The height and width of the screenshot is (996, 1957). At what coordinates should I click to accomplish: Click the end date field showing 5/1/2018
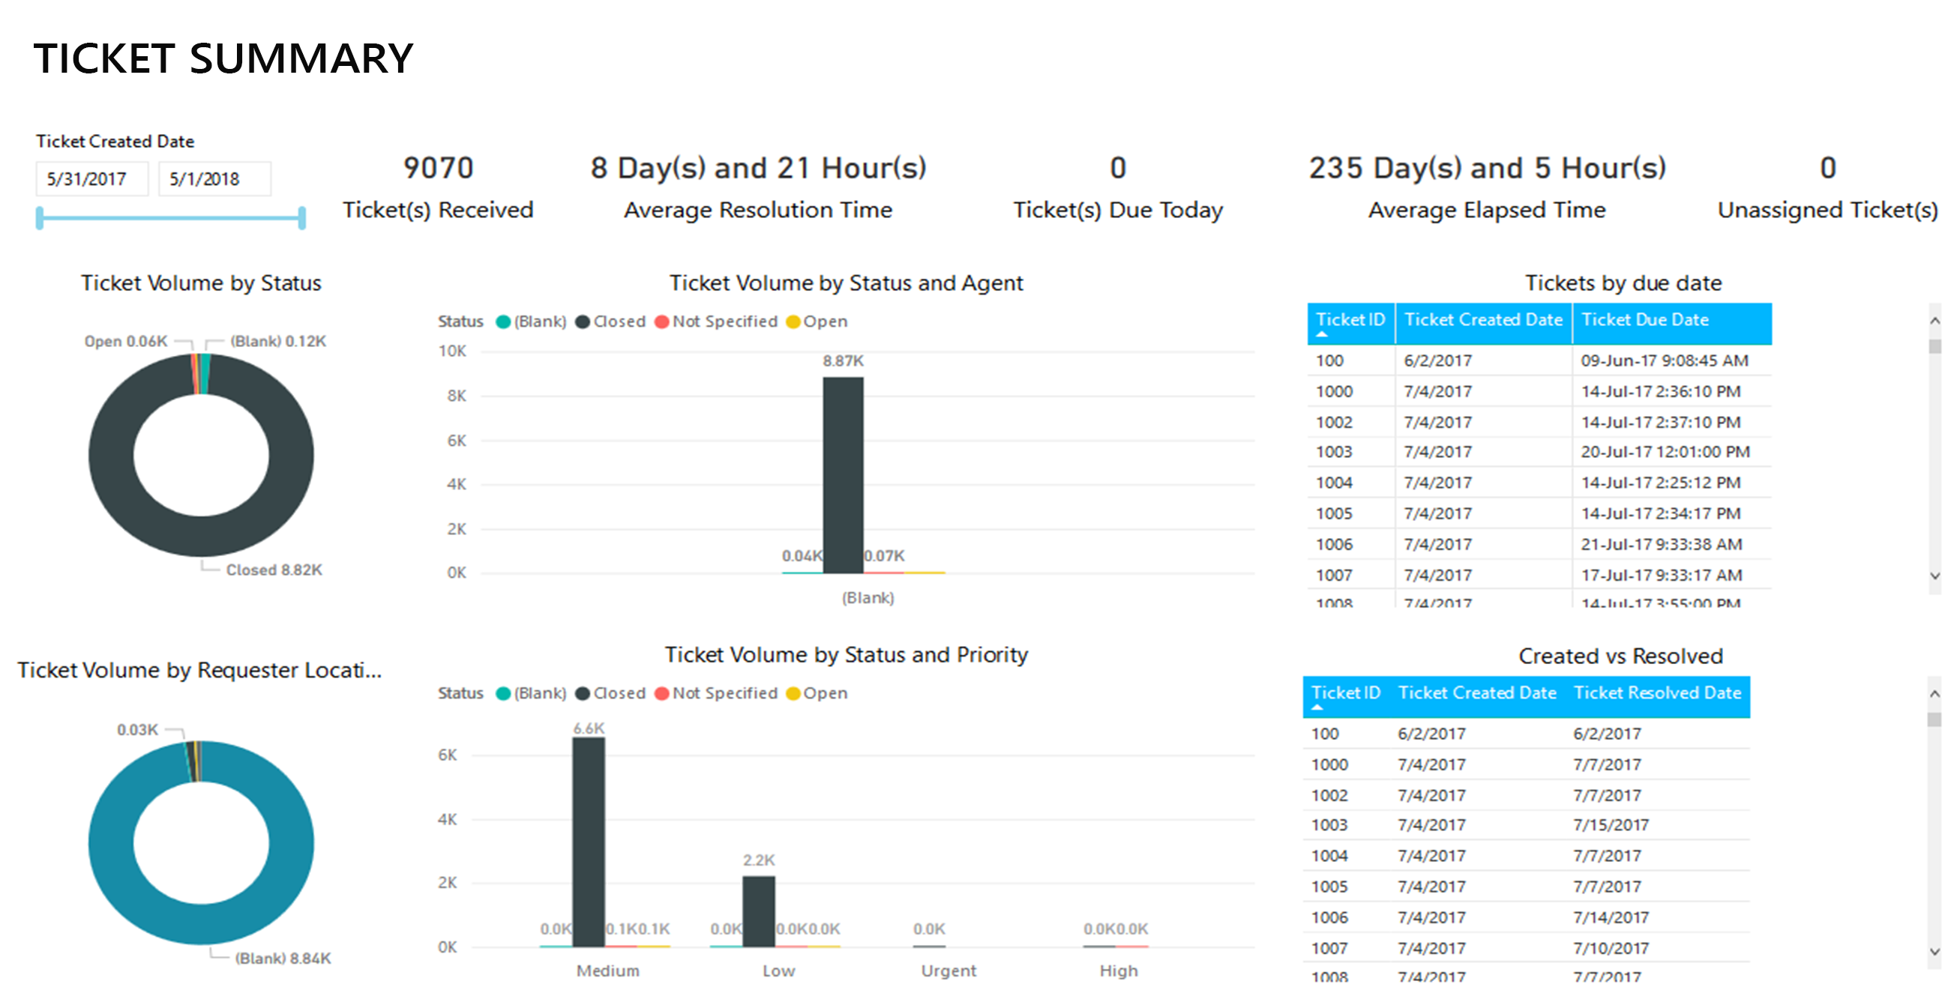[x=214, y=179]
